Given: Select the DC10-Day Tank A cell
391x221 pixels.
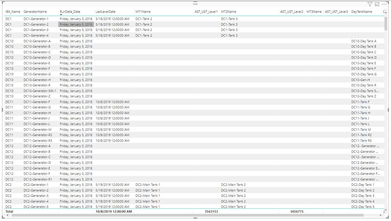Looking at the screenshot, I should (x=364, y=41).
